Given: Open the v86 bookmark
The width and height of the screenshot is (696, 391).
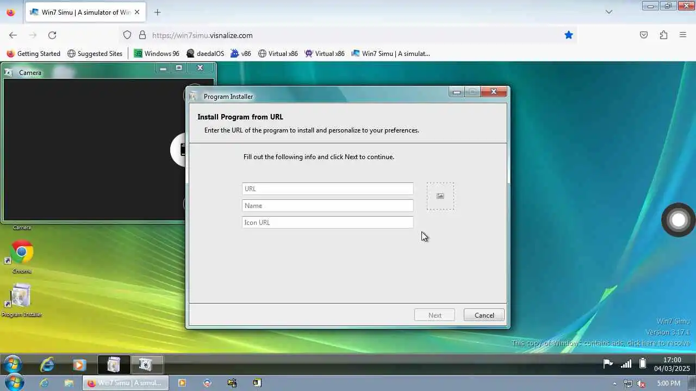Looking at the screenshot, I should coord(241,53).
